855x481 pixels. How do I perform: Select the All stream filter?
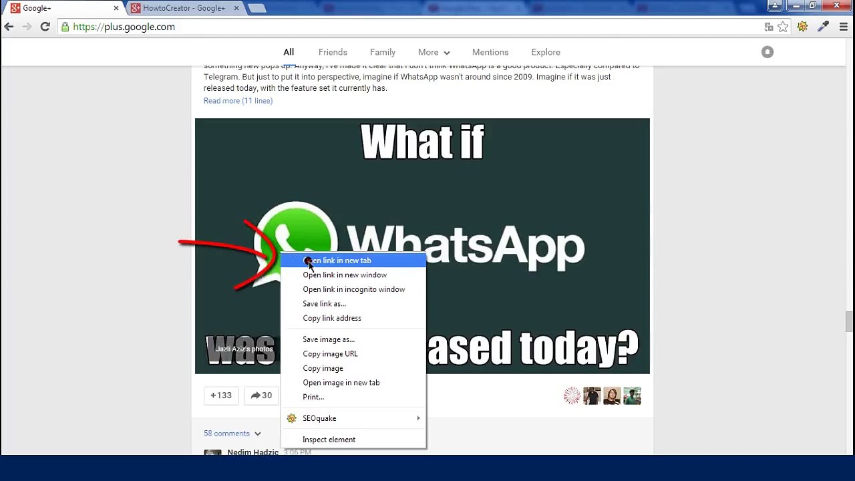289,52
